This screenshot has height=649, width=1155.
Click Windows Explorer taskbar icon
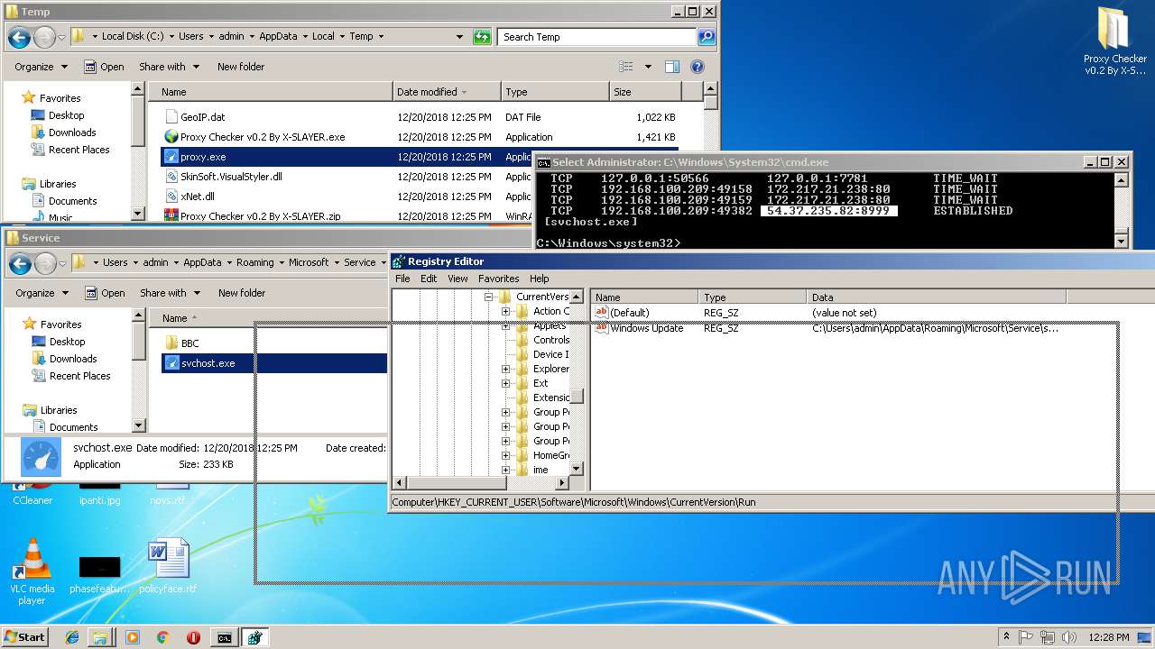[100, 637]
